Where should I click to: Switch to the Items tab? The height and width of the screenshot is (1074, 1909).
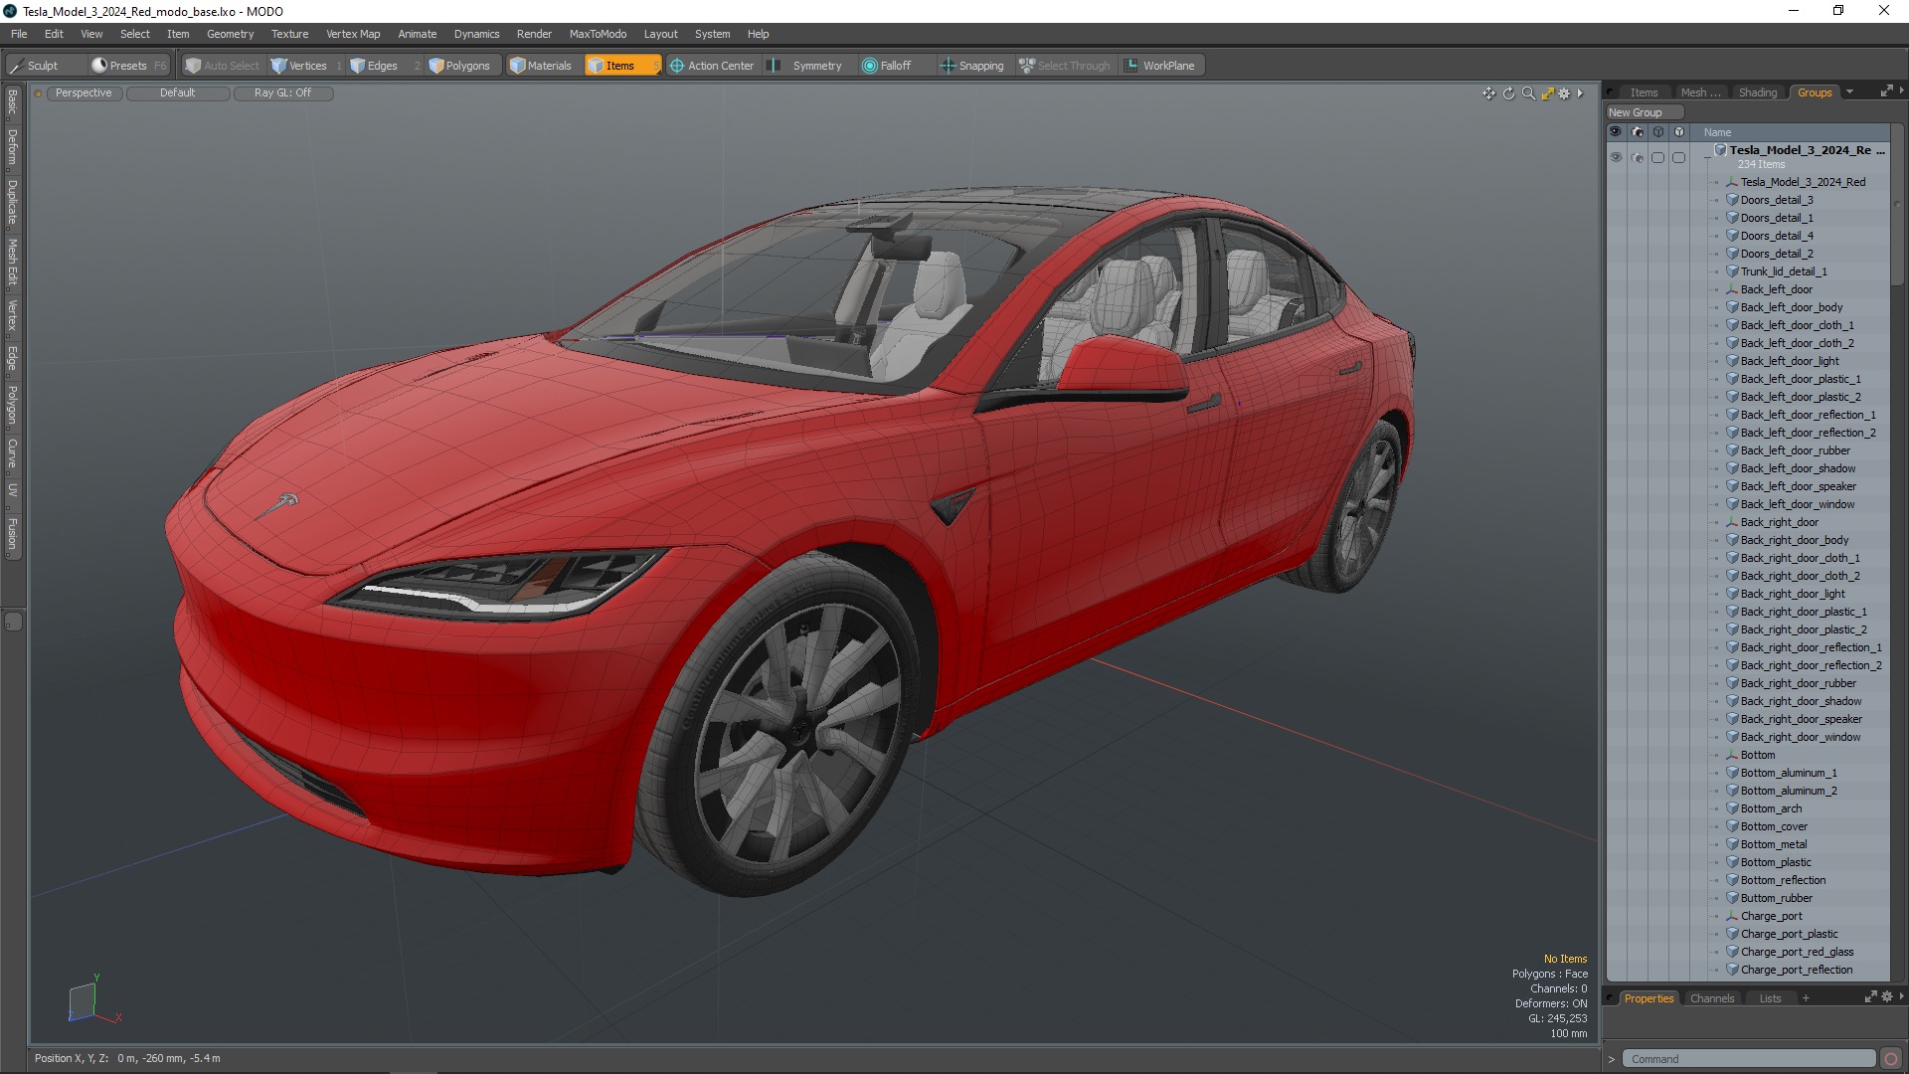pyautogui.click(x=1644, y=92)
